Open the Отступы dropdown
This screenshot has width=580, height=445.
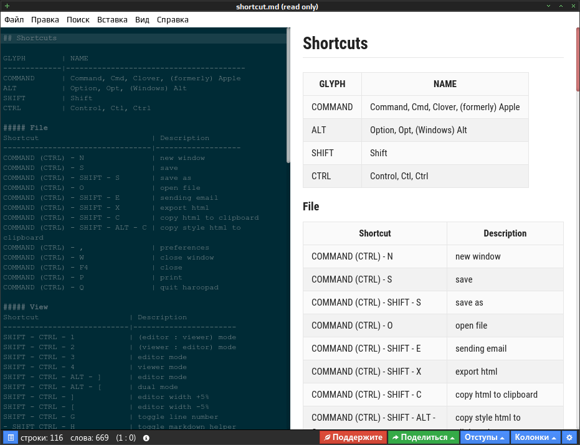[x=485, y=438]
